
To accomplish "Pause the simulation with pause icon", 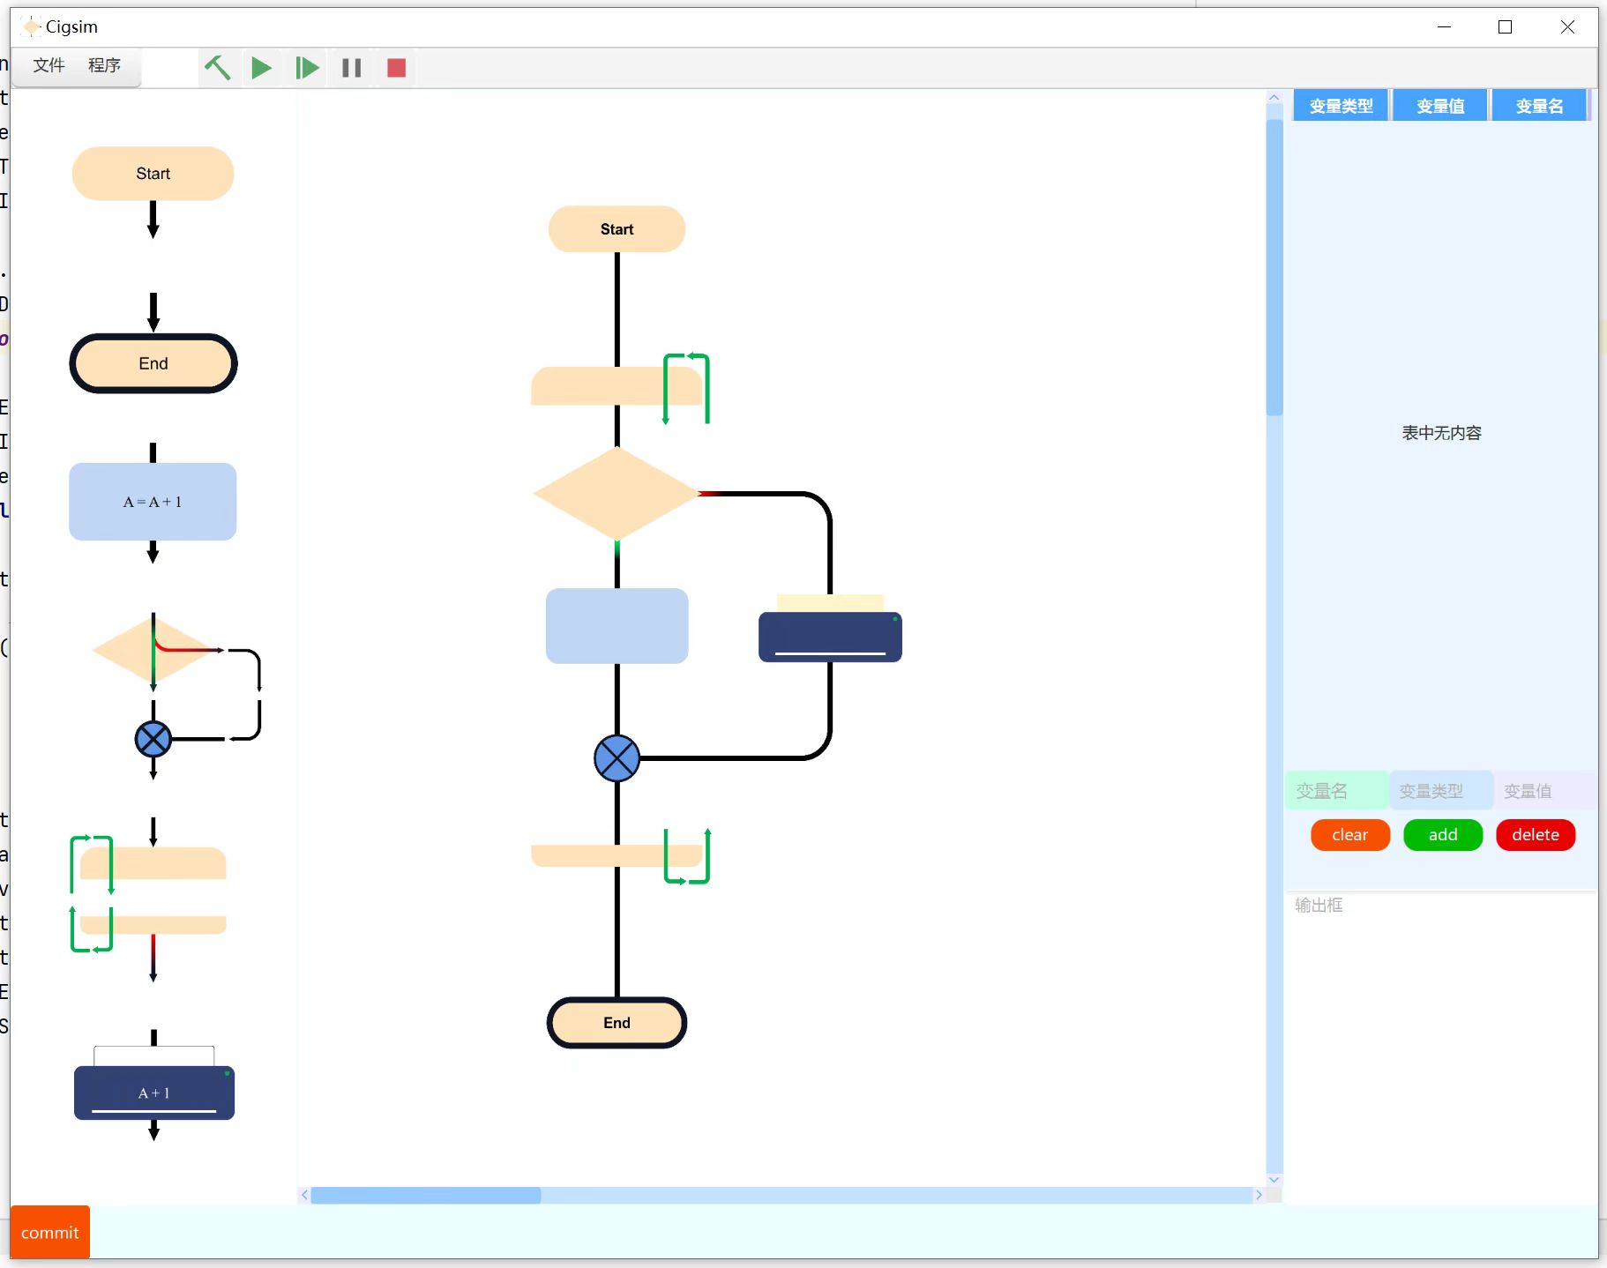I will (351, 68).
